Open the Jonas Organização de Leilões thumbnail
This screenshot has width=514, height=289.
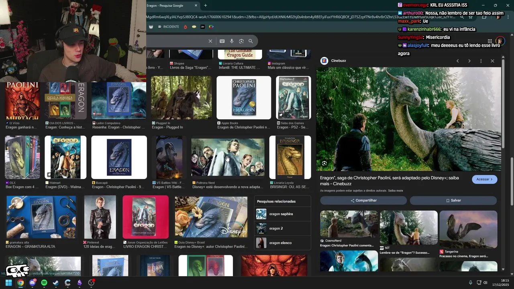coord(145,217)
